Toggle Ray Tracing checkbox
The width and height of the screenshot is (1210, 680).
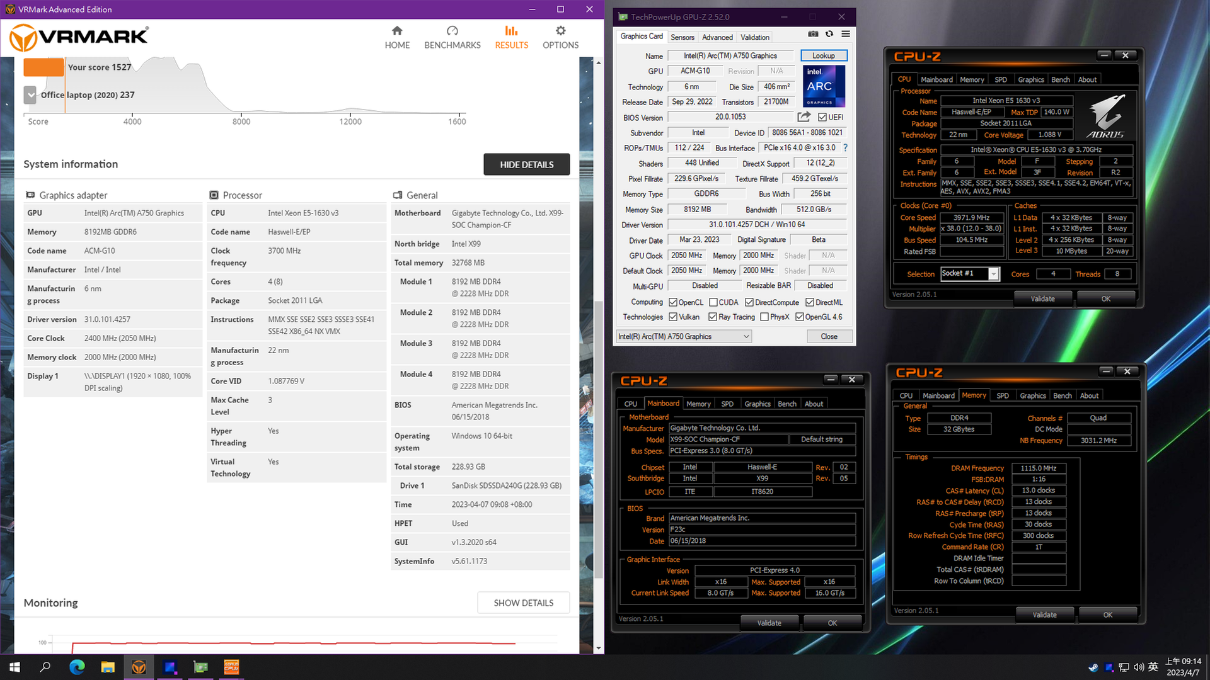coord(712,317)
